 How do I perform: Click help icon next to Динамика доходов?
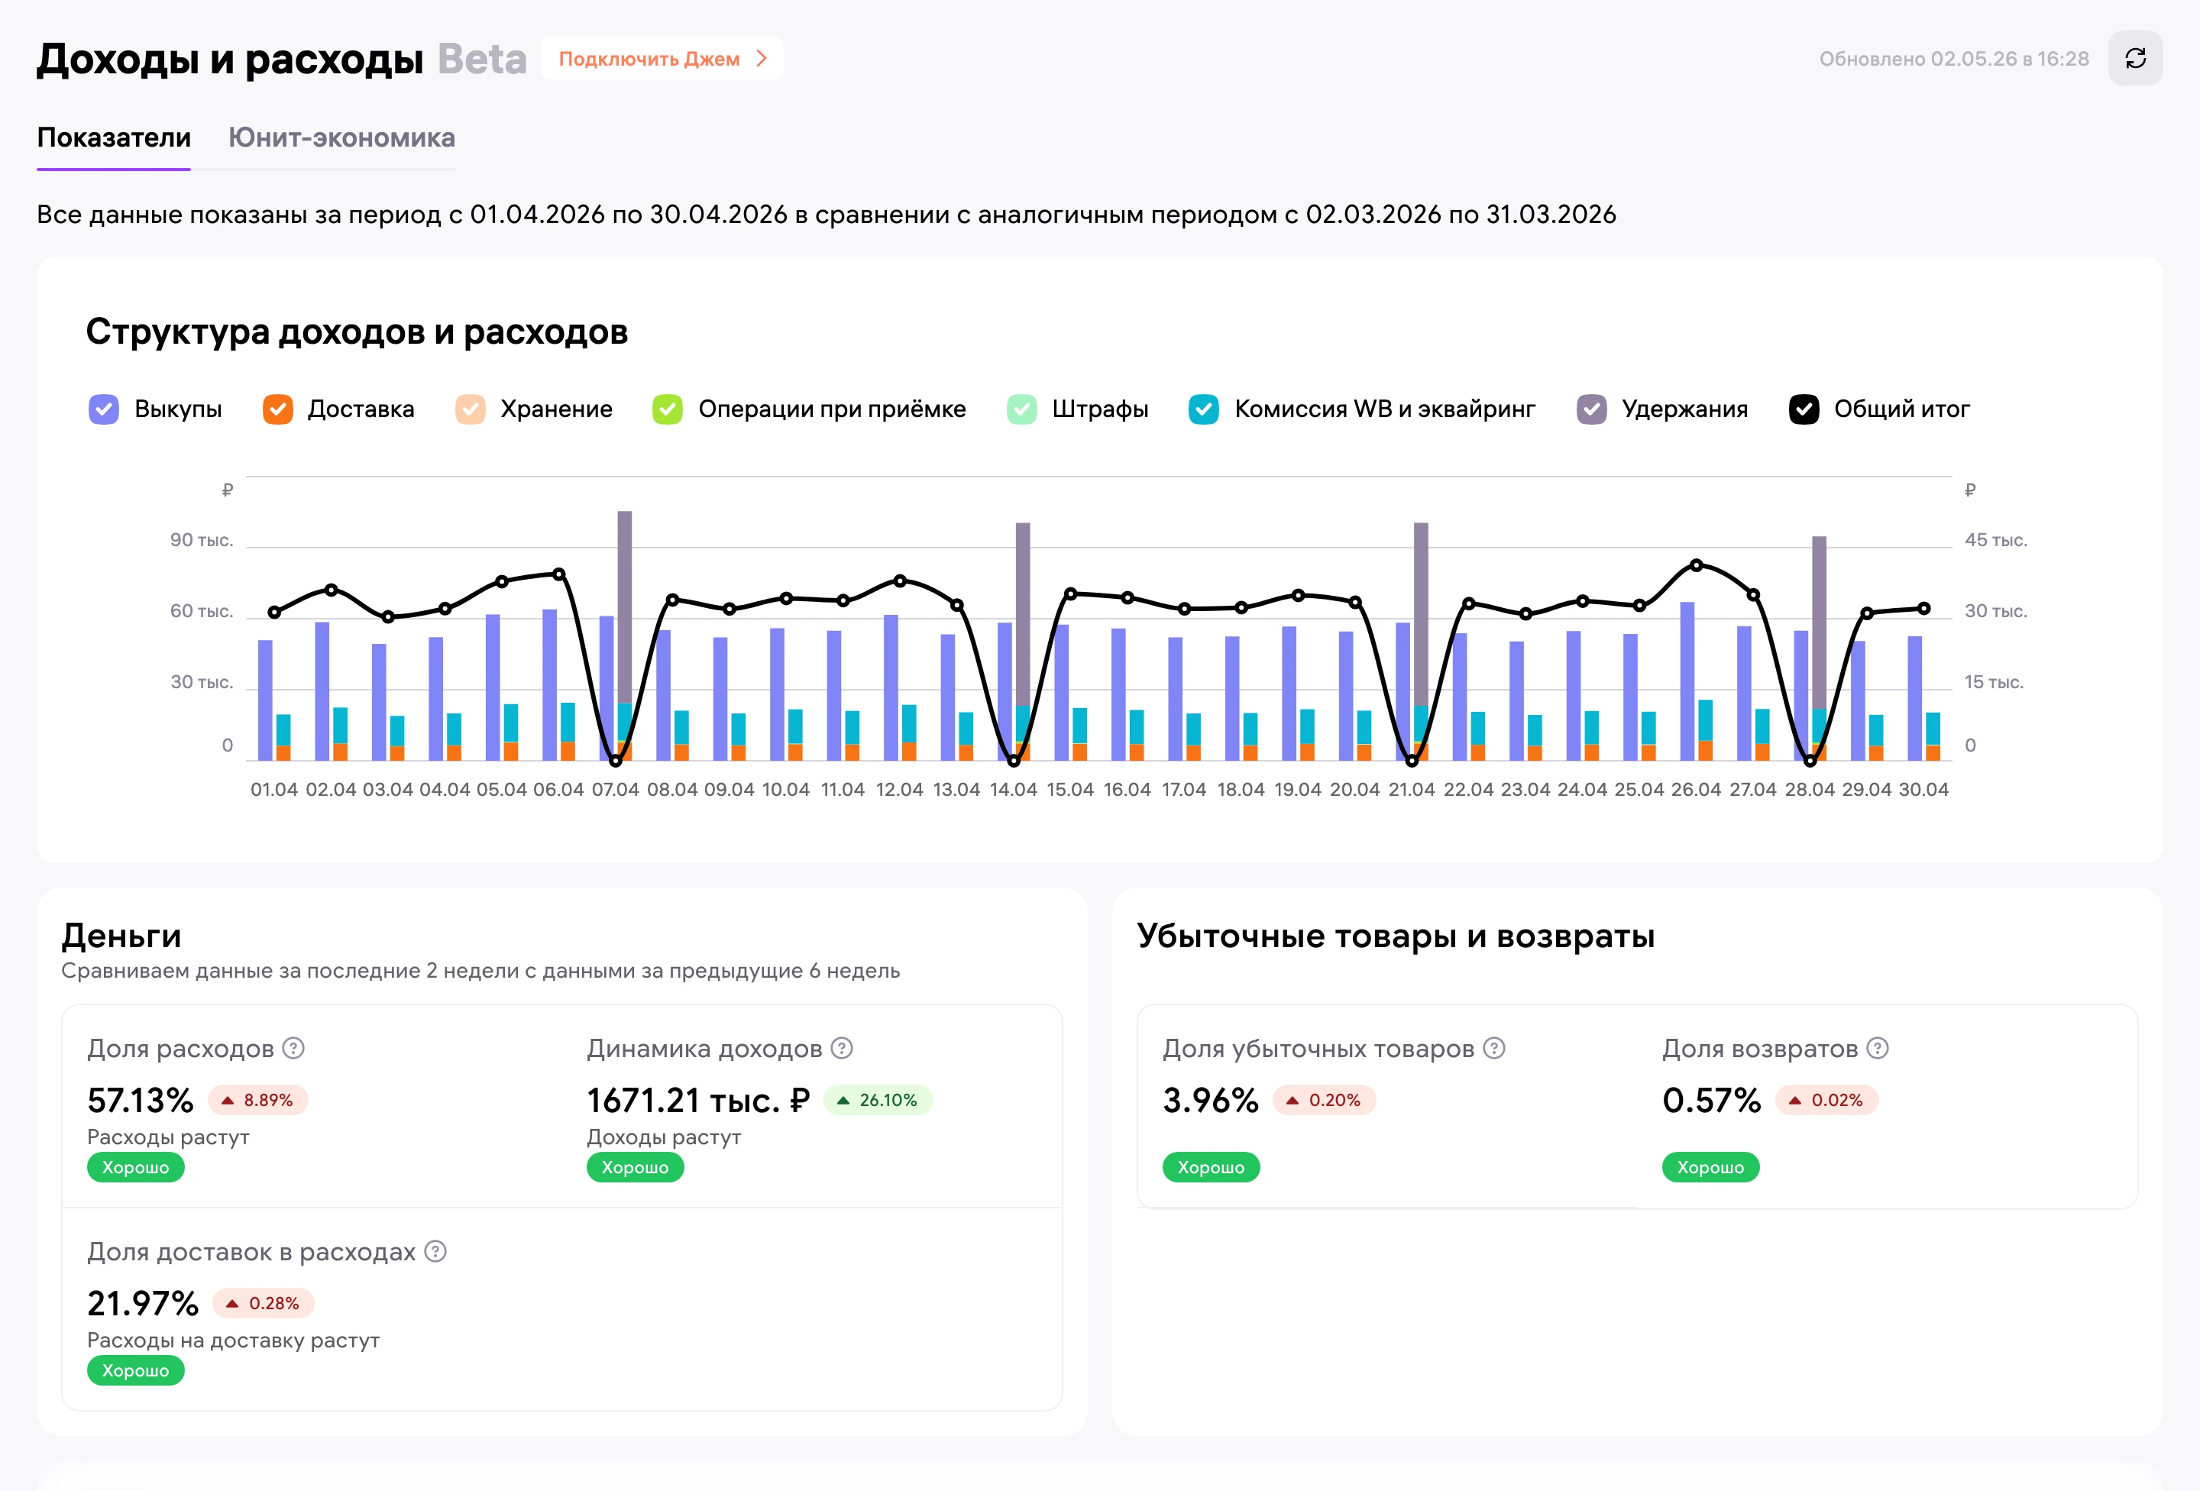pos(842,1048)
